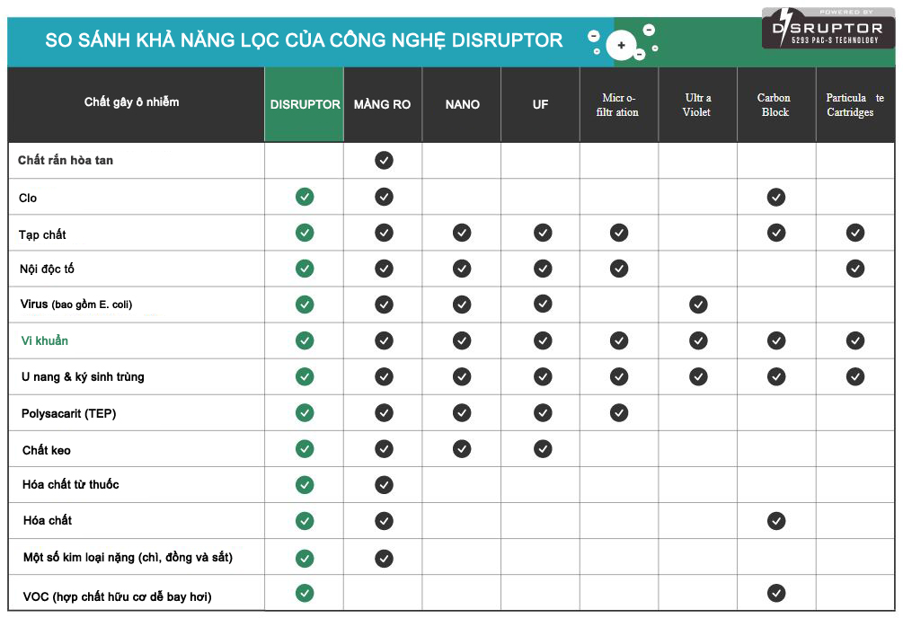Click the MÀNG RO checkmark in kim loại nặng row

pyautogui.click(x=385, y=558)
